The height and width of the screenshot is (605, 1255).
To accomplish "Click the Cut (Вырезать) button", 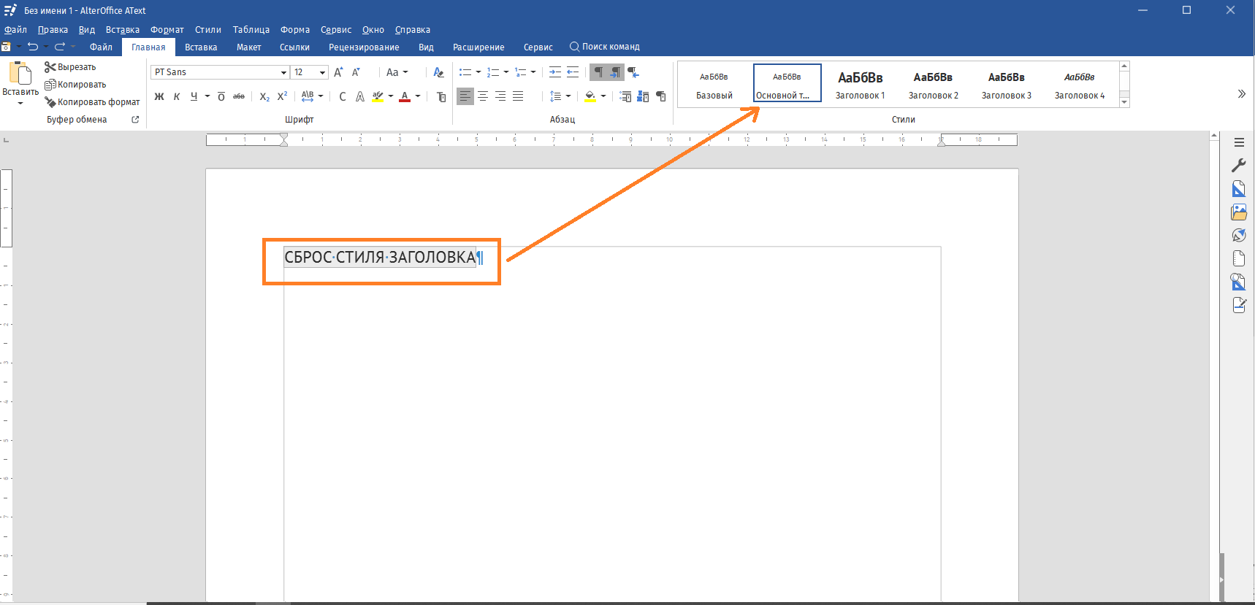I will [x=70, y=67].
